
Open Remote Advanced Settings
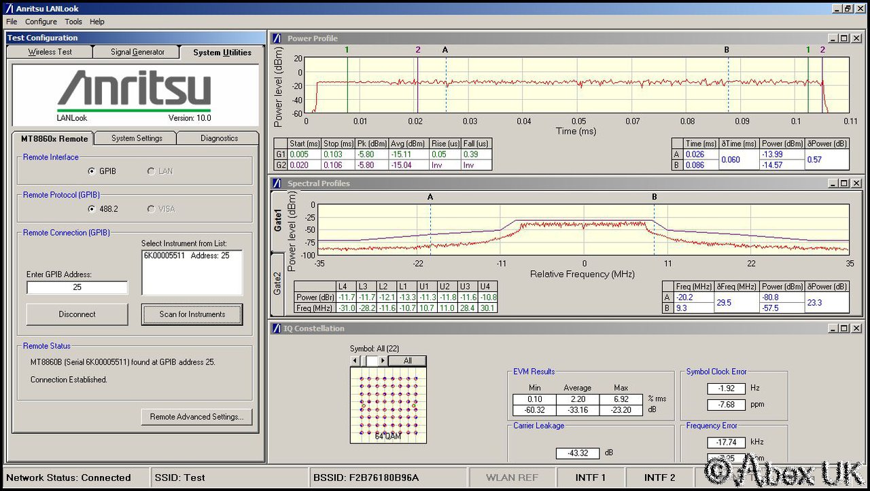pyautogui.click(x=196, y=417)
